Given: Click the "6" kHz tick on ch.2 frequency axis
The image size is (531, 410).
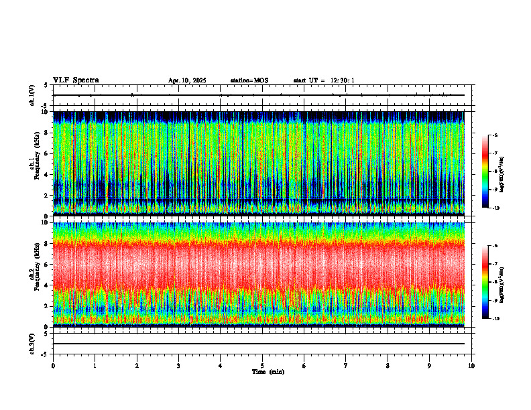Looking at the screenshot, I should point(47,265).
